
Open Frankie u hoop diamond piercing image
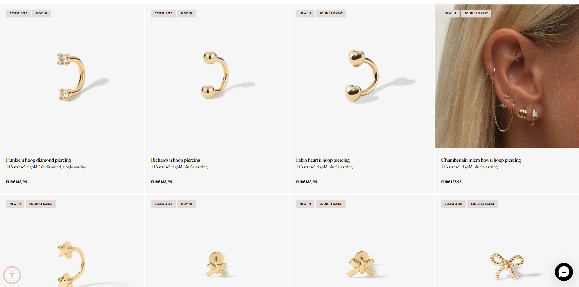72,76
